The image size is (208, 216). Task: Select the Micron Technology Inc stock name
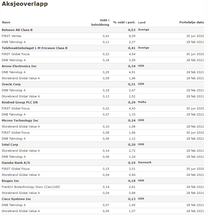point(20,120)
